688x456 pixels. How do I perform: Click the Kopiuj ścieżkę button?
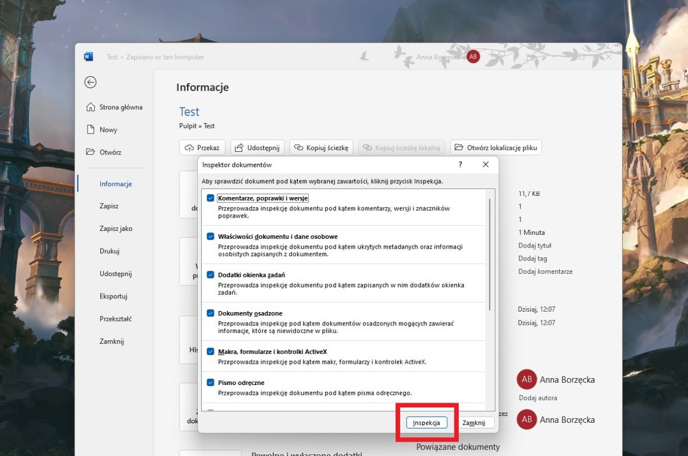click(x=322, y=148)
